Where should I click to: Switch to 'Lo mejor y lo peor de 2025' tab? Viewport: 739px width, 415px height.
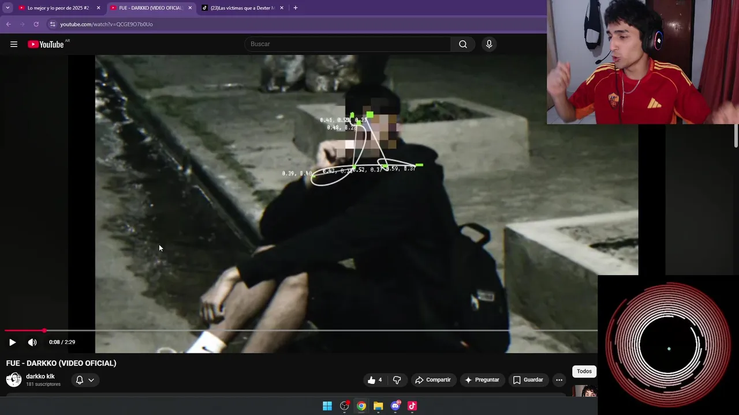58,8
